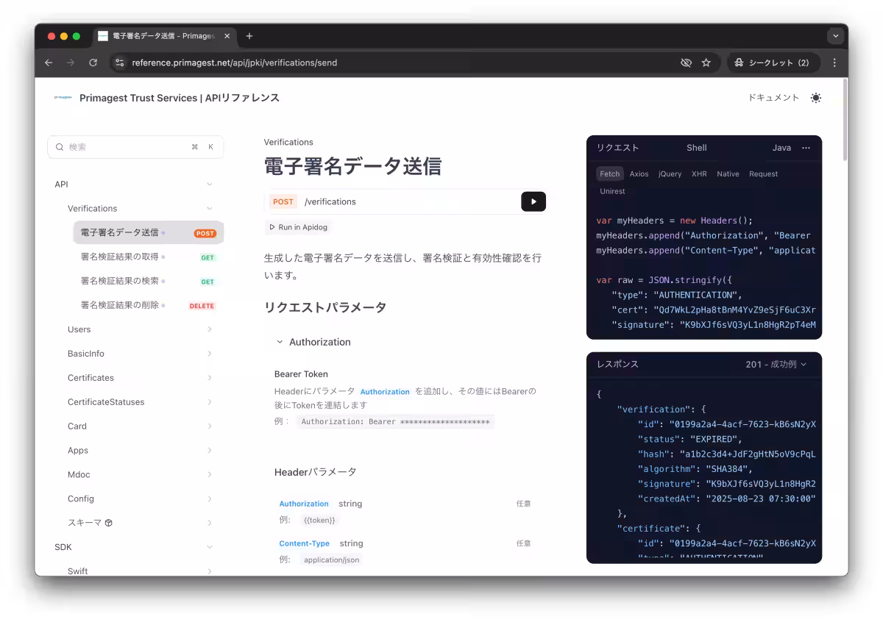Open the more options ellipsis in request panel

point(806,148)
